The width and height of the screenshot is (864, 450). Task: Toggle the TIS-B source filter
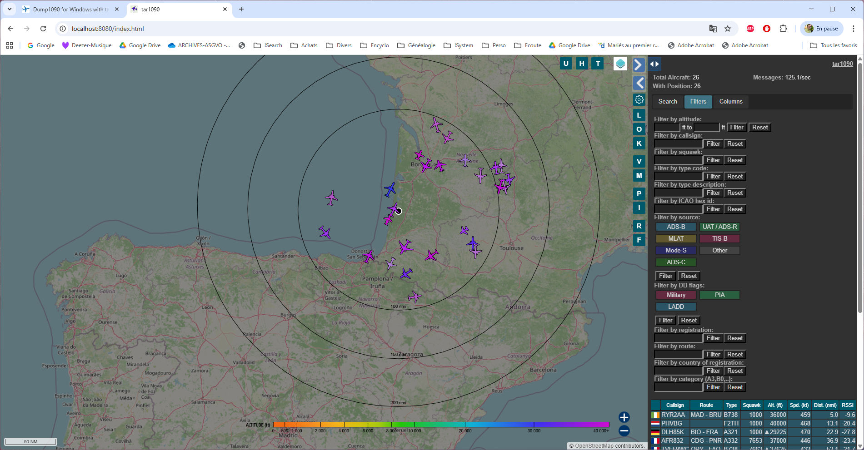720,239
